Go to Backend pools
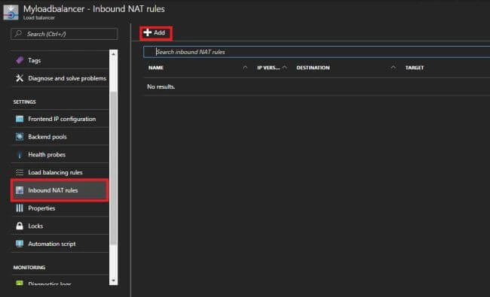 pos(60,137)
